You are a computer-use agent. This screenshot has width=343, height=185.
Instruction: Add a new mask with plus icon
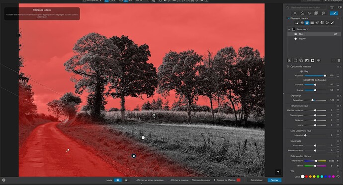point(290,61)
